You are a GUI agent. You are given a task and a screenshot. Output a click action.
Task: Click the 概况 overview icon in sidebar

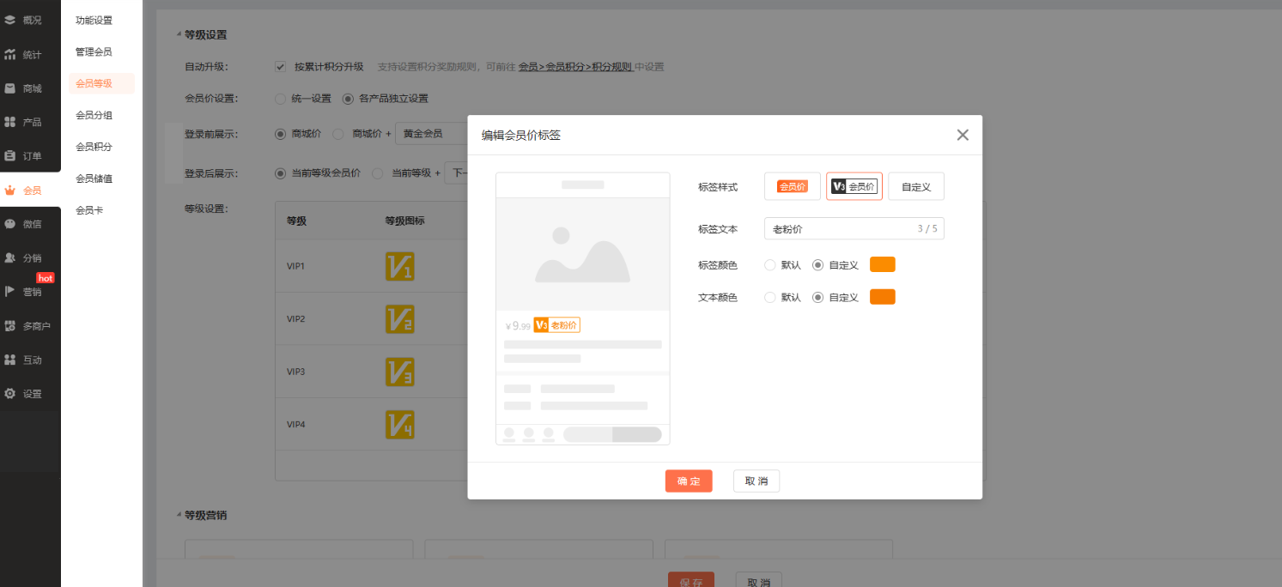10,20
